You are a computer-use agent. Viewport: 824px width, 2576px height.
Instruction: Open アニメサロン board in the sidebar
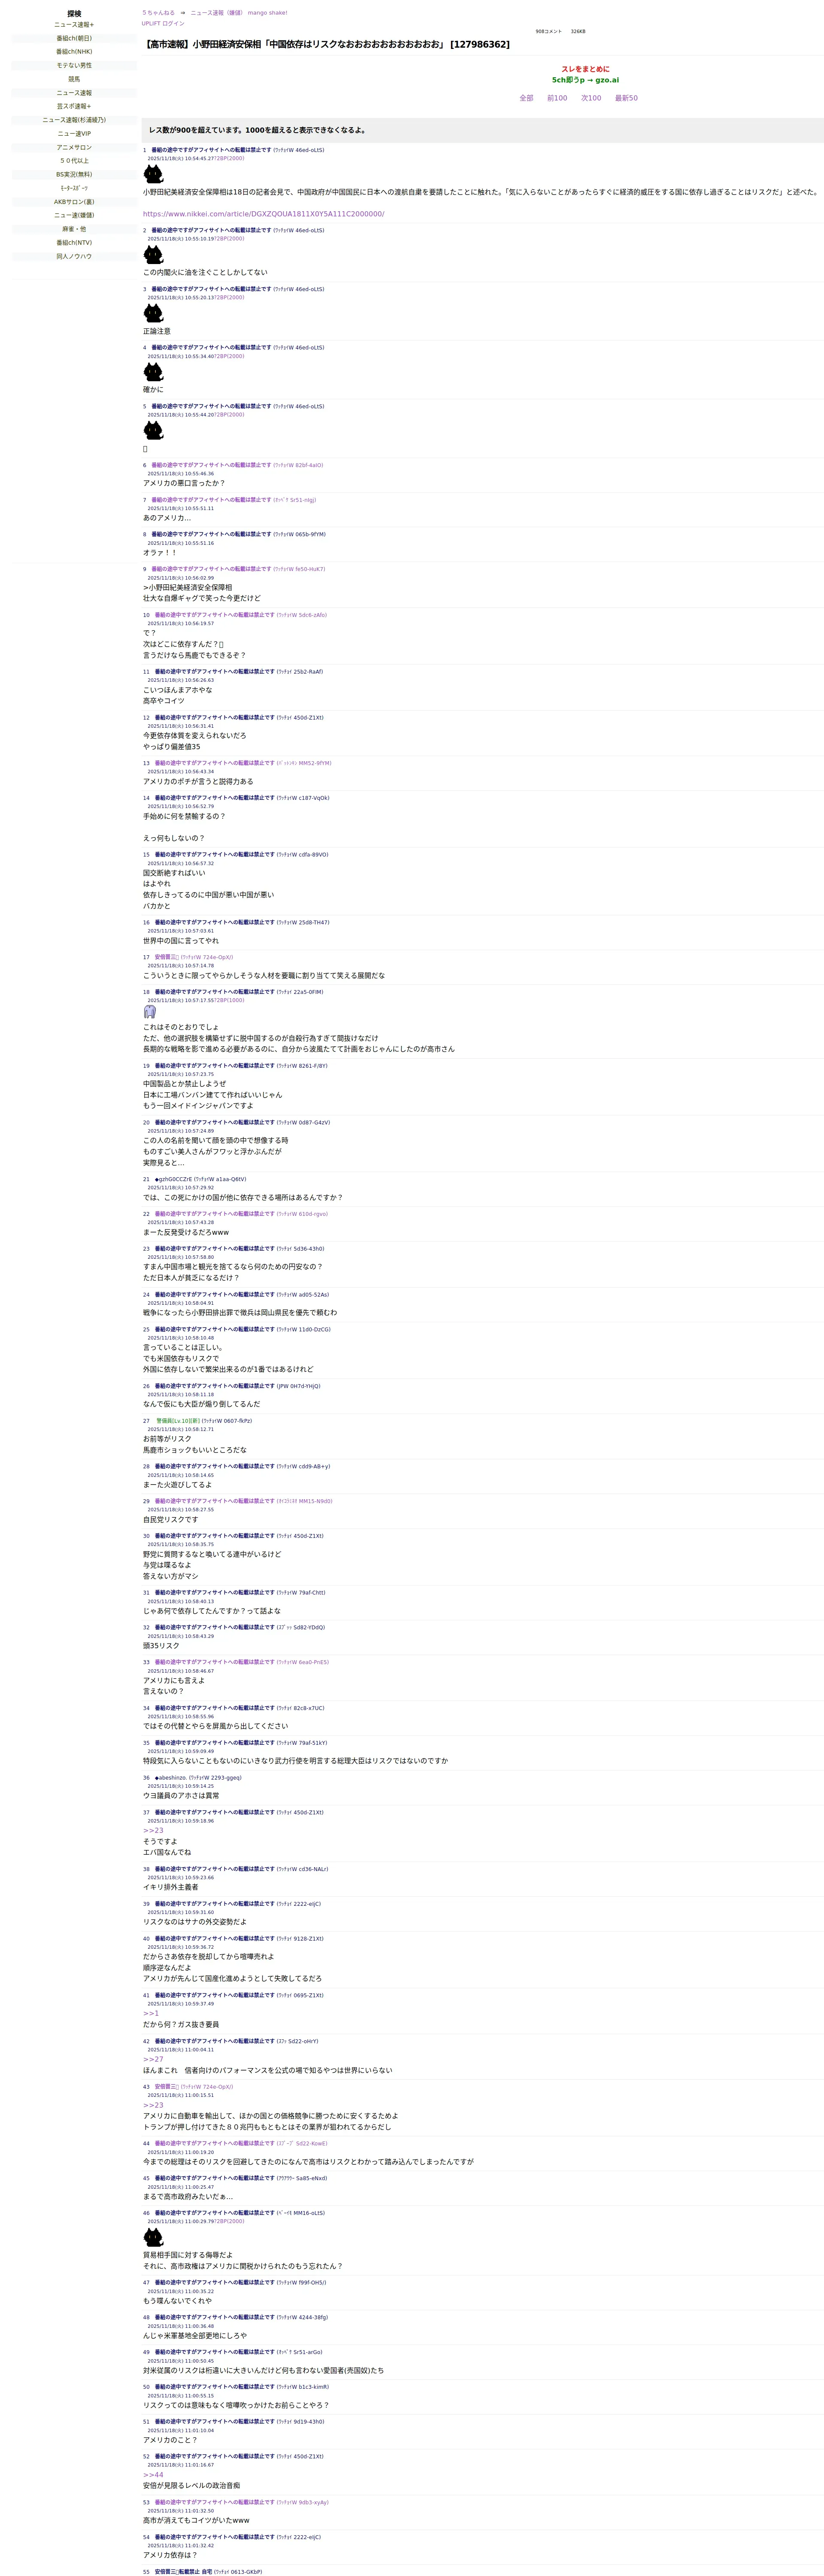(74, 147)
